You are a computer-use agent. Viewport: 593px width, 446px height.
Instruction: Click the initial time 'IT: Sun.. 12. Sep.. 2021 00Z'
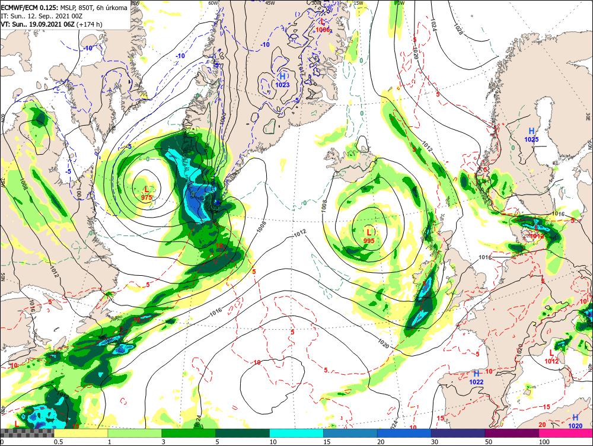(42, 16)
